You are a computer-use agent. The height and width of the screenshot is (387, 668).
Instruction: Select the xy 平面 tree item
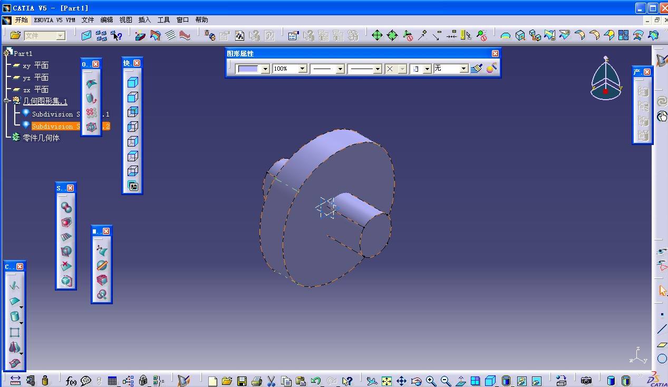click(35, 65)
